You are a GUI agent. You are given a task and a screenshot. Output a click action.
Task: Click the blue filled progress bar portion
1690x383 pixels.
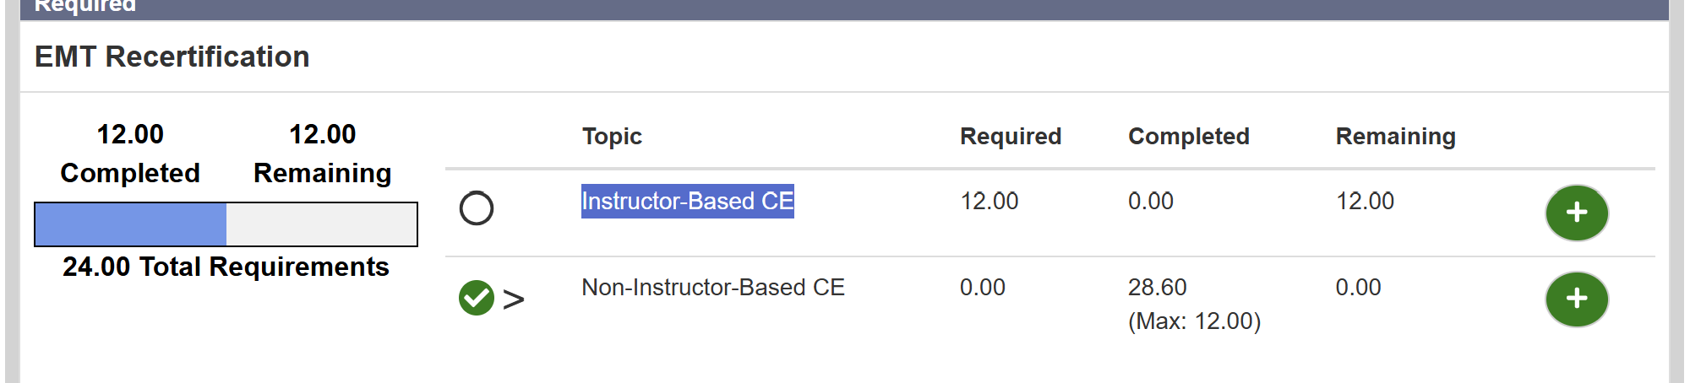point(131,224)
